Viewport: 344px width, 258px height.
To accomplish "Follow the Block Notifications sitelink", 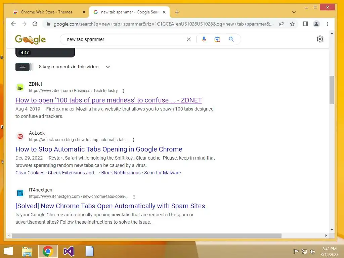I will 121,173.
